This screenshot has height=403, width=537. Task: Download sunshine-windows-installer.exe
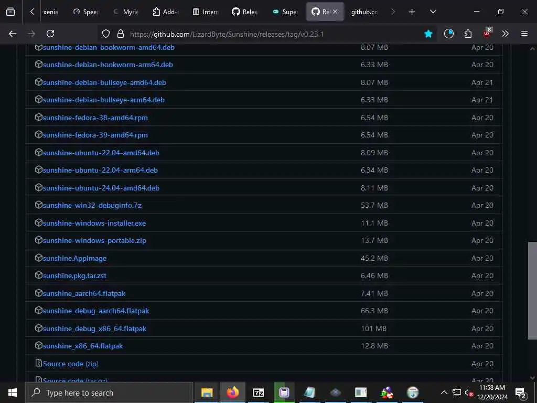tap(94, 224)
